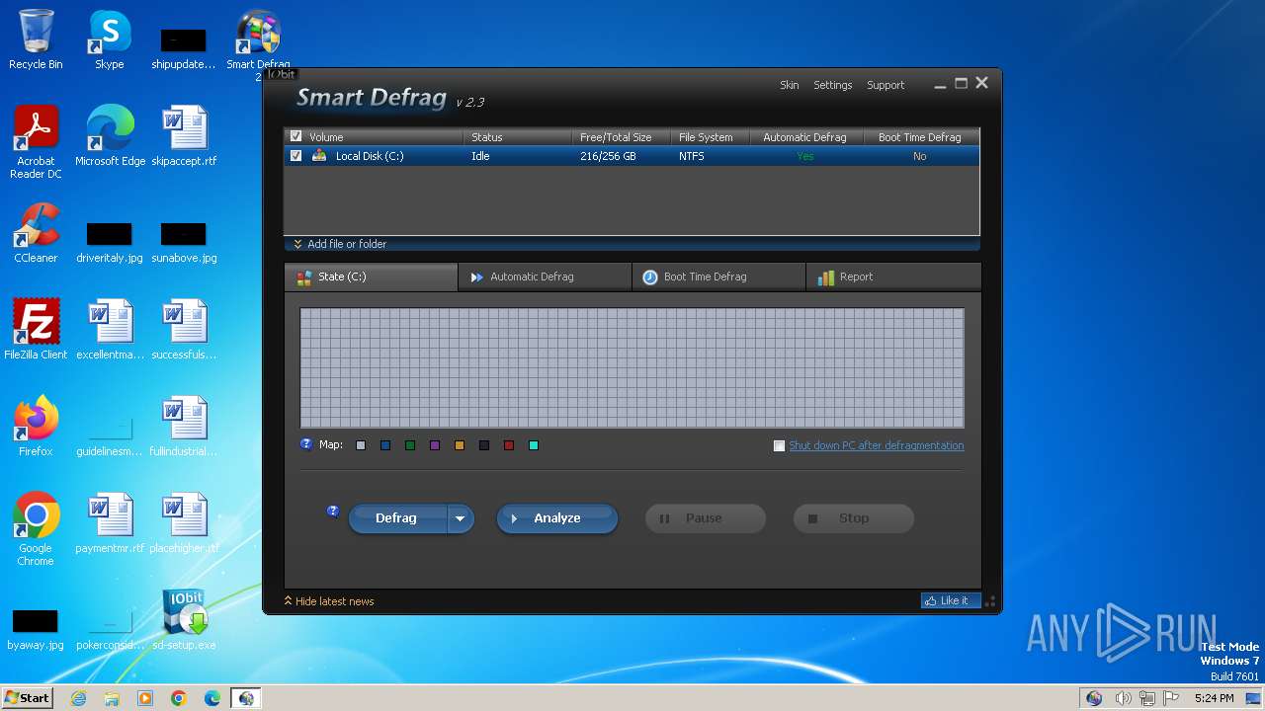1265x711 pixels.
Task: Open Chrome from the taskbar
Action: tap(179, 698)
